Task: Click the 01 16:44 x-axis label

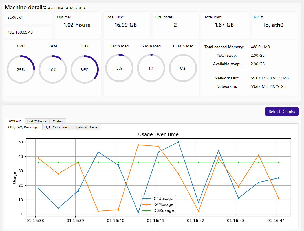Action: (x=276, y=221)
